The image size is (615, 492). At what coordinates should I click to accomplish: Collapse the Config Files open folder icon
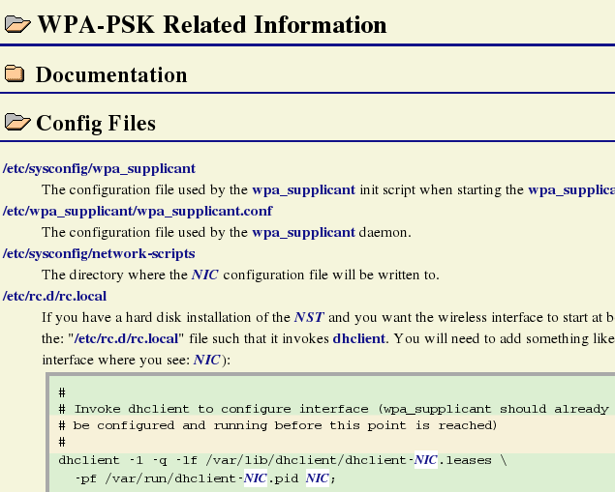[17, 122]
